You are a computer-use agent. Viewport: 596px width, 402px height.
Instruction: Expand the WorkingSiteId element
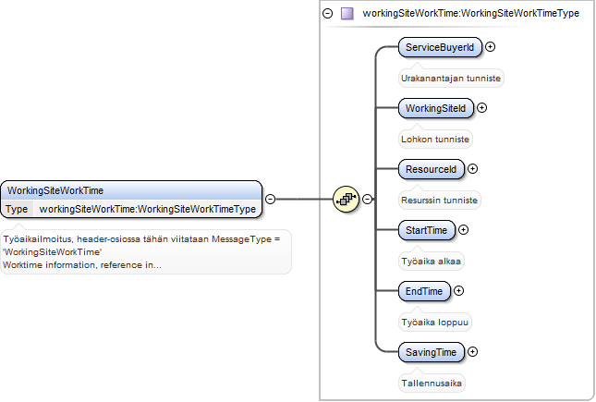click(482, 107)
